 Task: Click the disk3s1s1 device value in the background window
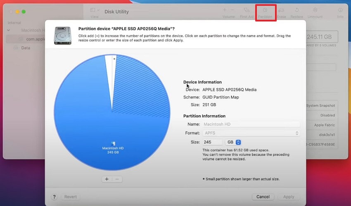[327, 135]
